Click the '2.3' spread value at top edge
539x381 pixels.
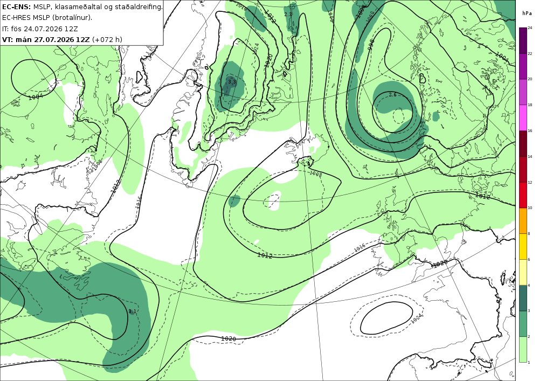(x=288, y=15)
